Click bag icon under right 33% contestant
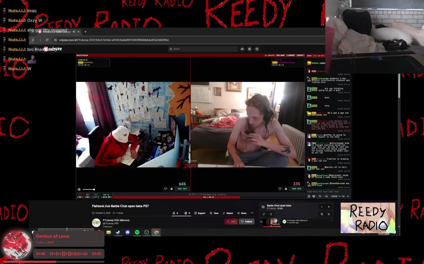Image resolution: width=424 pixels, height=264 pixels. (x=286, y=189)
